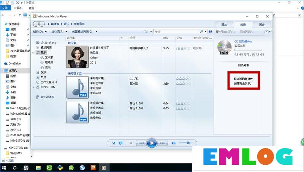Click the 媒体库 breadcrumb
The width and height of the screenshot is (304, 172).
[55, 24]
